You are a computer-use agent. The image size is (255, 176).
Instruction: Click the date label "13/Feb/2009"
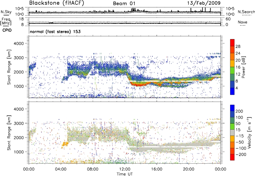[x=204, y=3]
